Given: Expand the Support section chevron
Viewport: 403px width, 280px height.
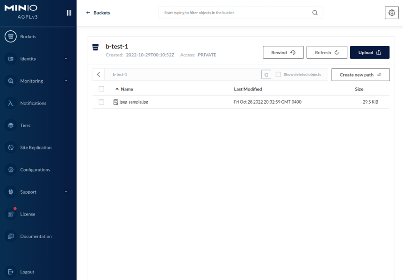Looking at the screenshot, I should [66, 192].
